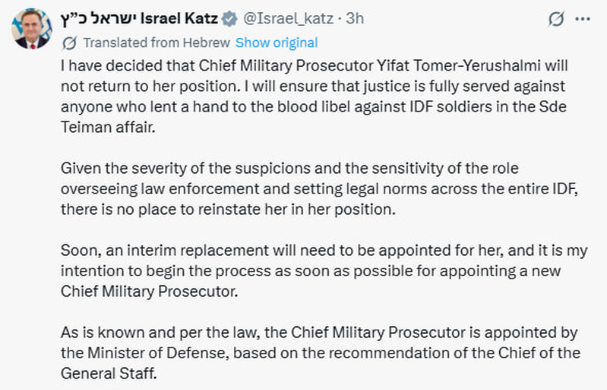This screenshot has width=607, height=390.
Task: Click the paragraph starting 'Soon, an interim replacement'
Action: [x=304, y=269]
